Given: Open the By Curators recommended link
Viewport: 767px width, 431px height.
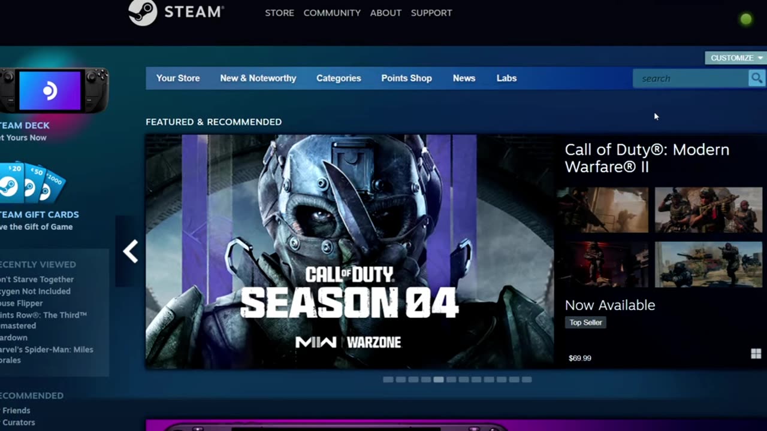Looking at the screenshot, I should pos(17,423).
